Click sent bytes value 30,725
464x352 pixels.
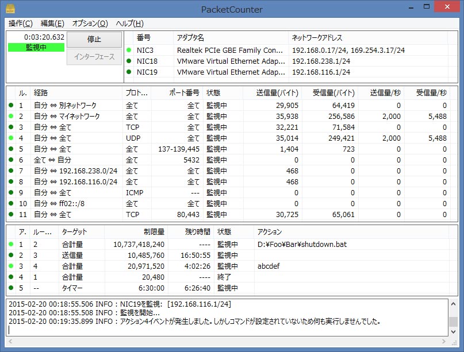click(287, 215)
